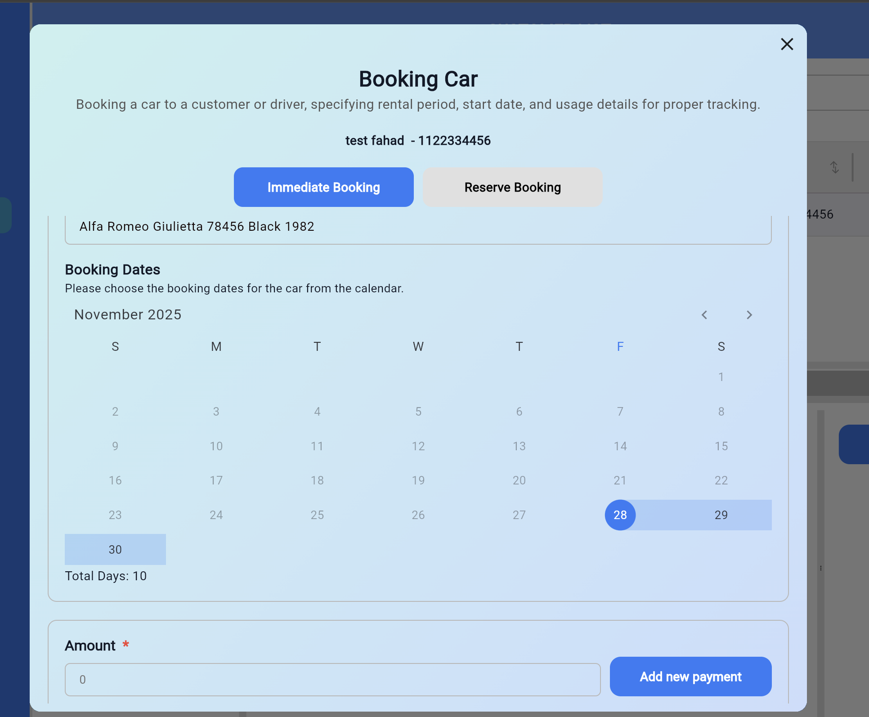The height and width of the screenshot is (717, 869).
Task: Switch to Immediate Booking tab
Action: [323, 187]
